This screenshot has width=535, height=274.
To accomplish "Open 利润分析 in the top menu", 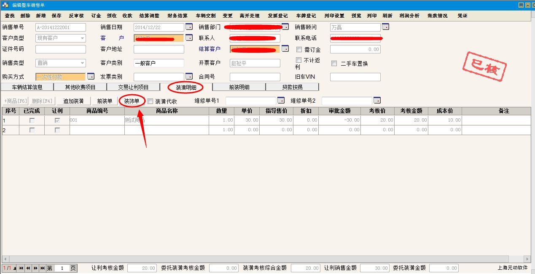I will tap(409, 16).
